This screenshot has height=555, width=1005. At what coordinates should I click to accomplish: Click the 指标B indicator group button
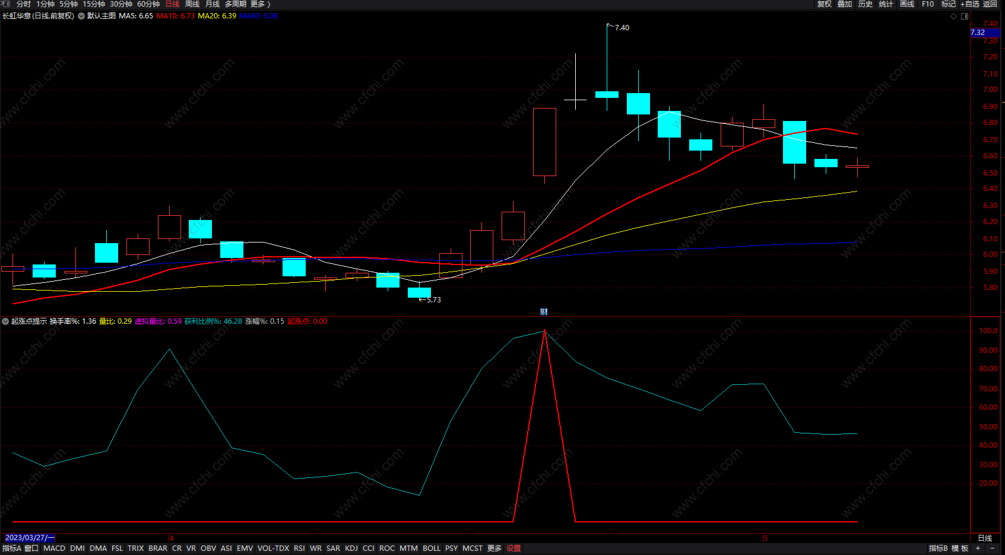click(939, 548)
